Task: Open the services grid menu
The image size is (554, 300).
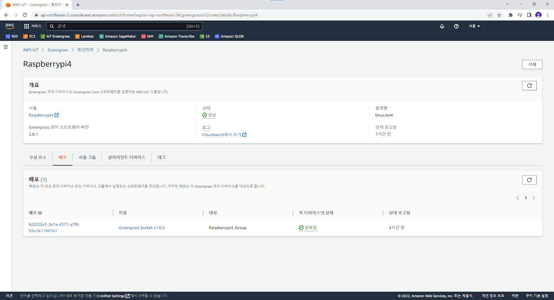Action: click(x=33, y=26)
